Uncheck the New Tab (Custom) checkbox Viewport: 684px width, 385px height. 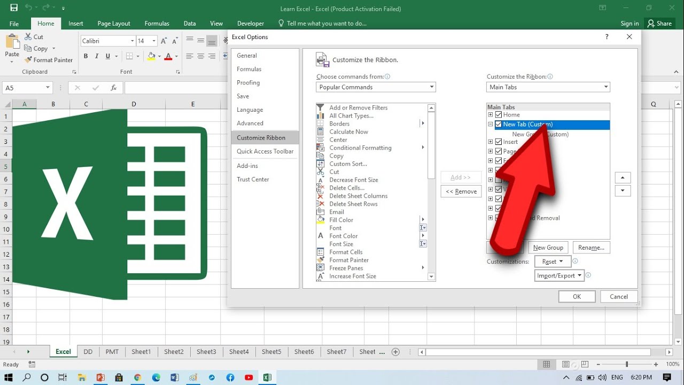499,124
